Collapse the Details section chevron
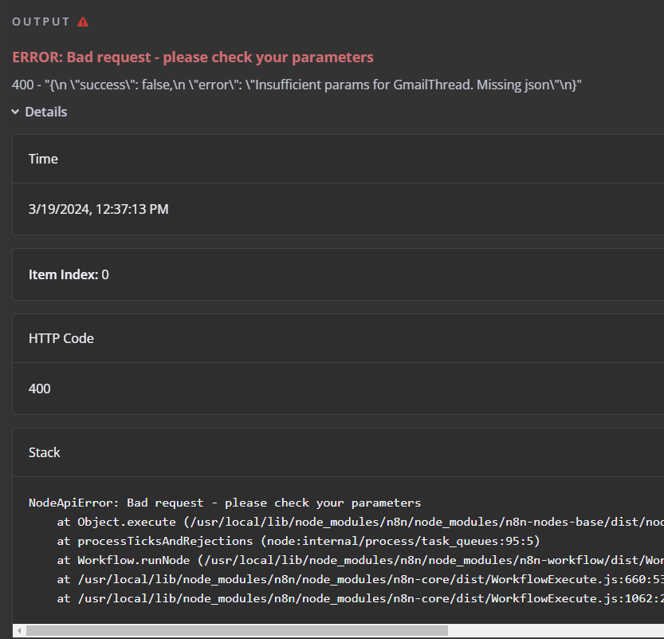 coord(16,112)
